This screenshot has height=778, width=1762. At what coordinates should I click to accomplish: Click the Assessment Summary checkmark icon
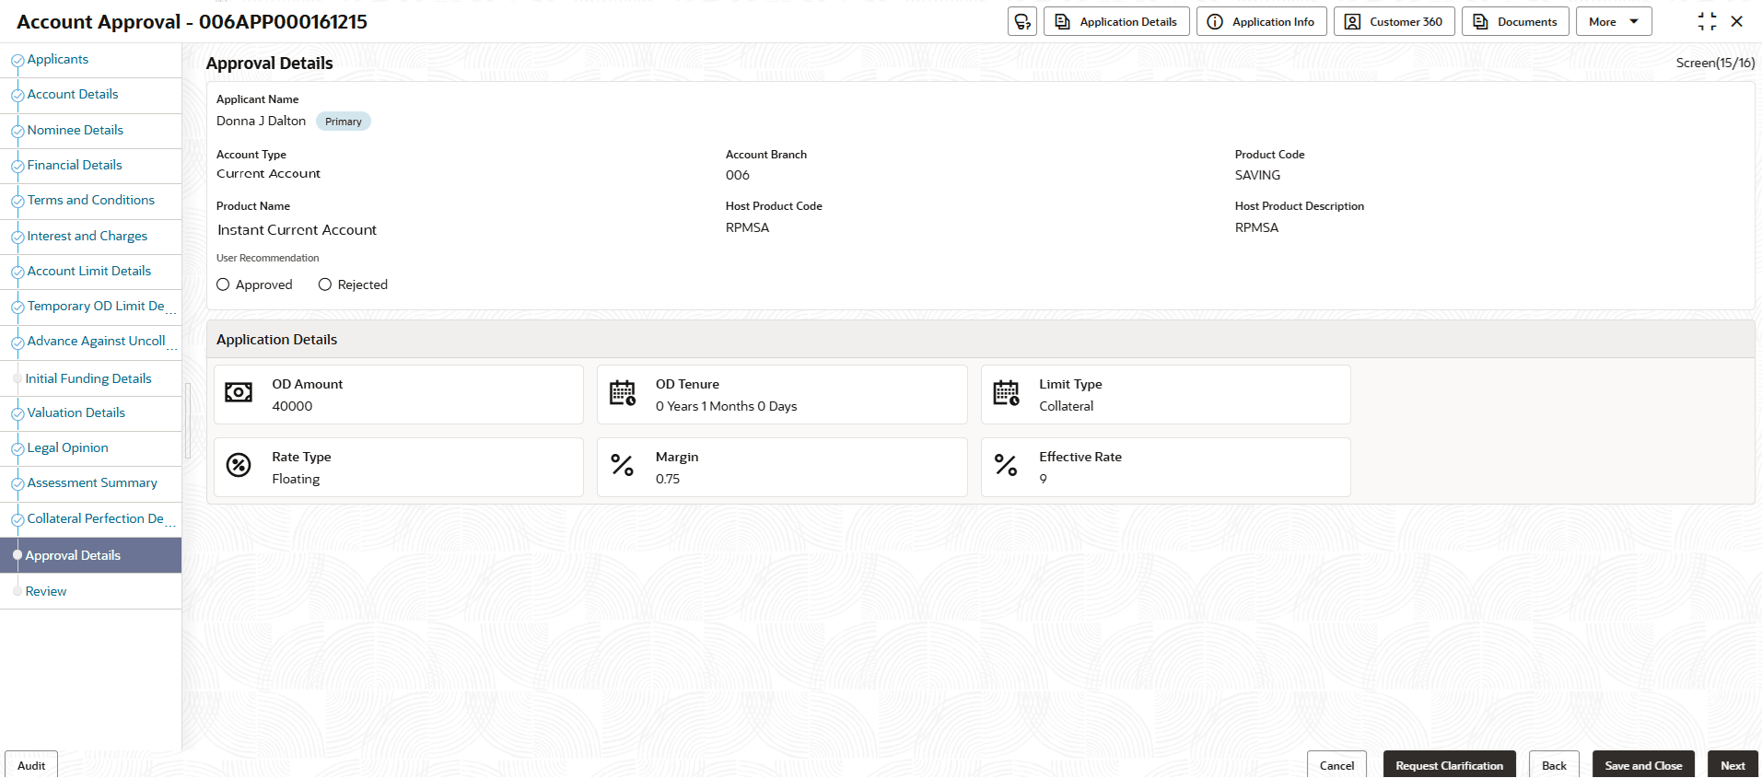point(18,484)
